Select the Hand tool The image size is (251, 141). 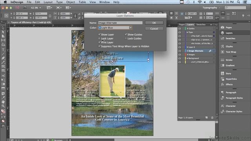[3, 102]
